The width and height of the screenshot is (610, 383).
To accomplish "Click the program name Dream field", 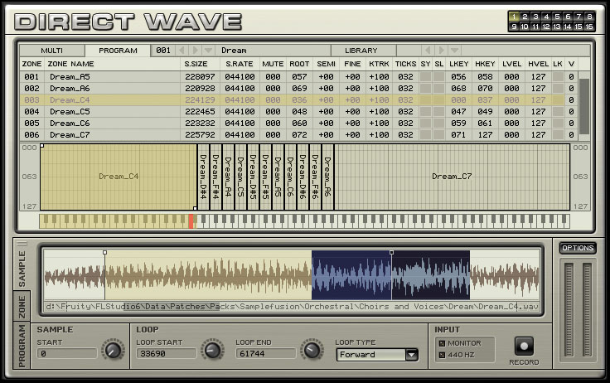I will (x=273, y=51).
